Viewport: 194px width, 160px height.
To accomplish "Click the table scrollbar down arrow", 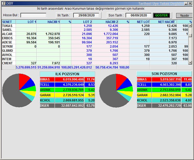I will point(190,63).
